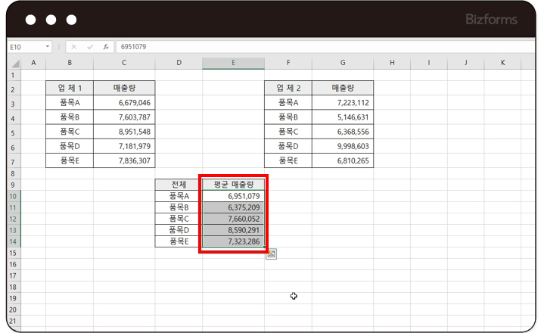Image resolution: width=541 pixels, height=333 pixels.
Task: Click the 업 체 1 header cell
Action: pyautogui.click(x=70, y=89)
